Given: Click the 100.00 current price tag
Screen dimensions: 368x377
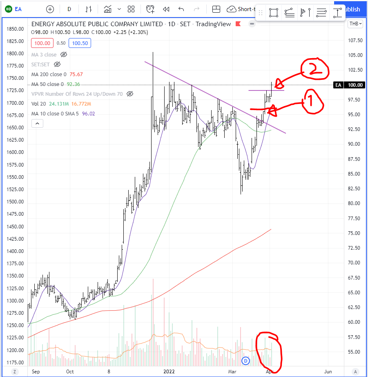Looking at the screenshot, I should (x=355, y=85).
